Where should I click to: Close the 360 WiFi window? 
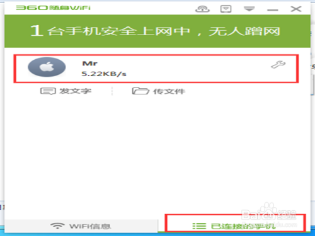pyautogui.click(x=296, y=9)
